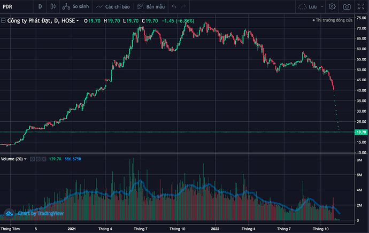The width and height of the screenshot is (369, 233).
Task: Toggle Volume indicator visibility eye
Action: (32, 159)
